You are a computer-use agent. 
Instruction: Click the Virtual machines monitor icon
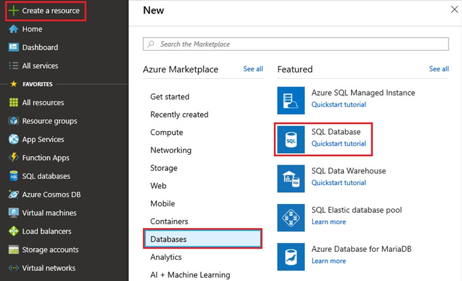(14, 212)
